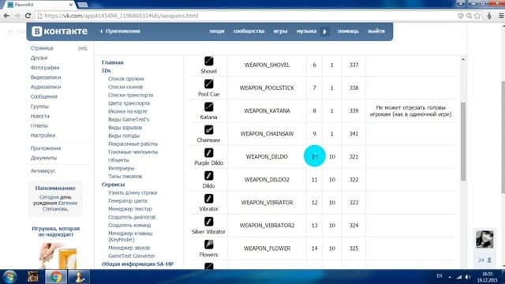The height and width of the screenshot is (284, 505).
Task: Open сообщества in VK header
Action: pos(249,32)
